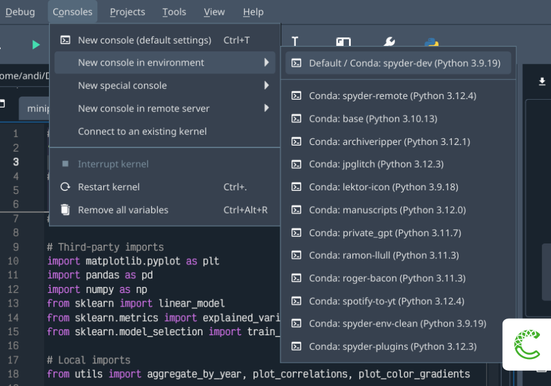This screenshot has width=551, height=386.
Task: Expand New console in remote server arrow
Action: (x=266, y=108)
